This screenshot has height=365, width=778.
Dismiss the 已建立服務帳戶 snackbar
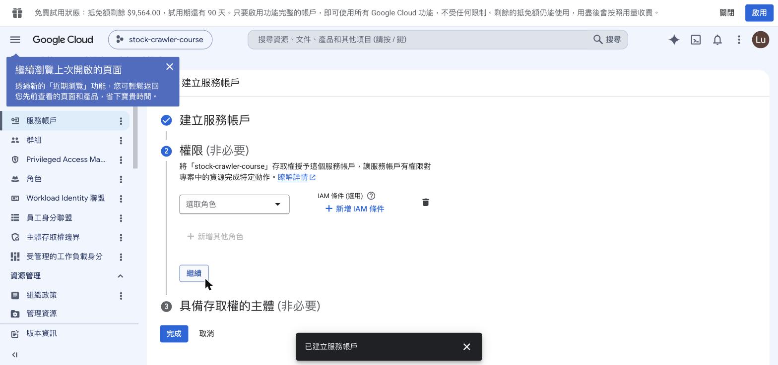click(466, 347)
